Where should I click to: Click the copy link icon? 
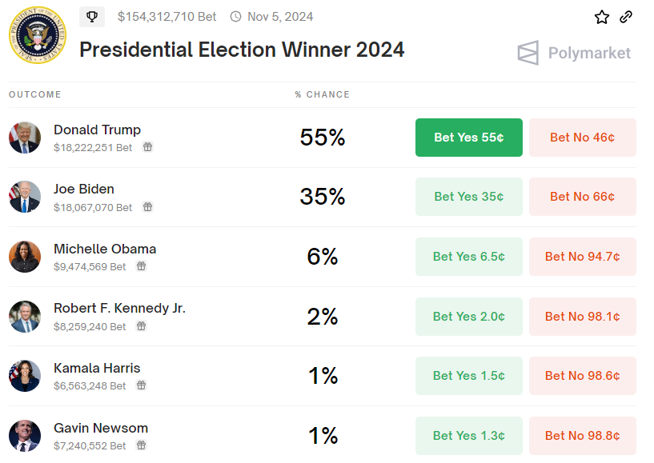[x=626, y=17]
